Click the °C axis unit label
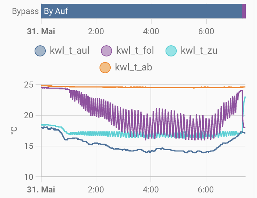Screen dimensions: 257x198 pos(14,131)
